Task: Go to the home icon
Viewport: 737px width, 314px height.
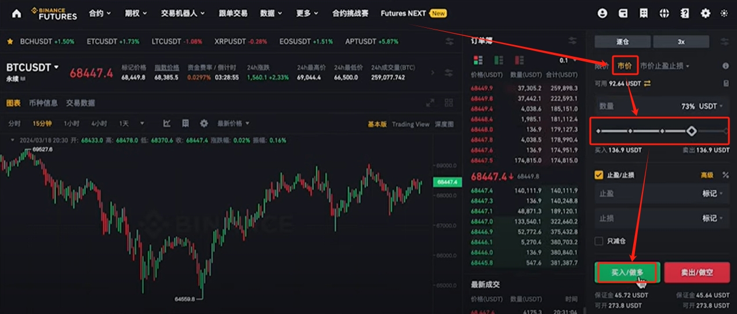Action: (x=16, y=13)
